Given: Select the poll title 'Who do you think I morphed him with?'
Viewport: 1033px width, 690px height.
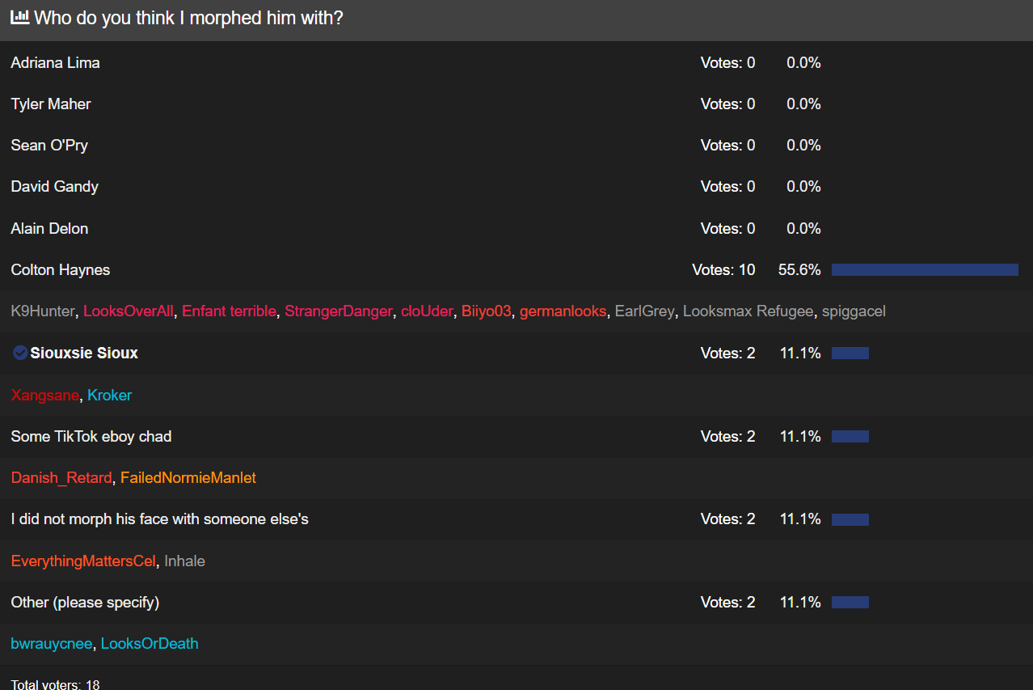Looking at the screenshot, I should (x=188, y=18).
